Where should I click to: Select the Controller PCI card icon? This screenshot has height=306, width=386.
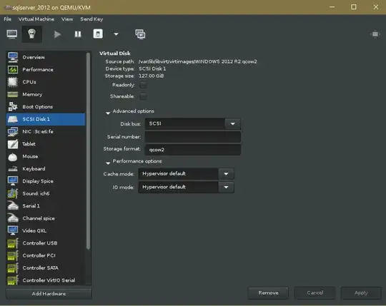13,255
